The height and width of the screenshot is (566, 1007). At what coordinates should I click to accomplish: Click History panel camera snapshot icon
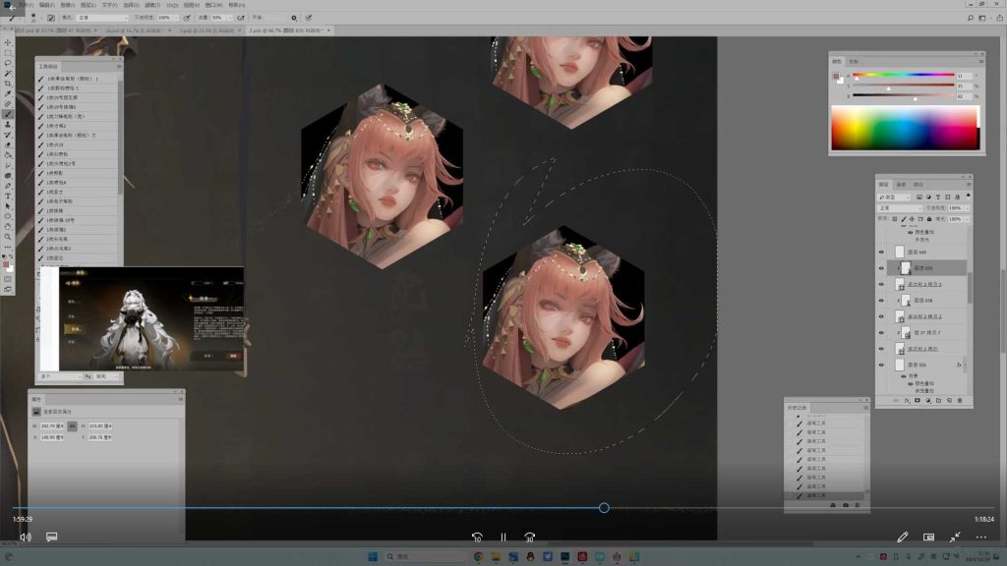[x=846, y=506]
